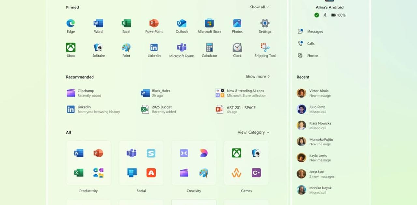This screenshot has height=205, width=417.
Task: Open PowerPoint in the Productivity category
Action: [98, 153]
